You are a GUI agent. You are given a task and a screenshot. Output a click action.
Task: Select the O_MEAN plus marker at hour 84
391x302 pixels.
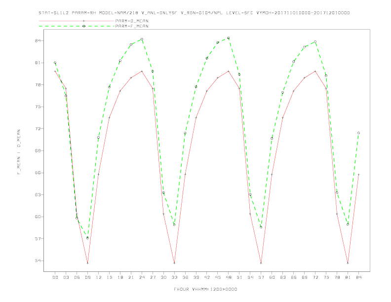(x=358, y=174)
